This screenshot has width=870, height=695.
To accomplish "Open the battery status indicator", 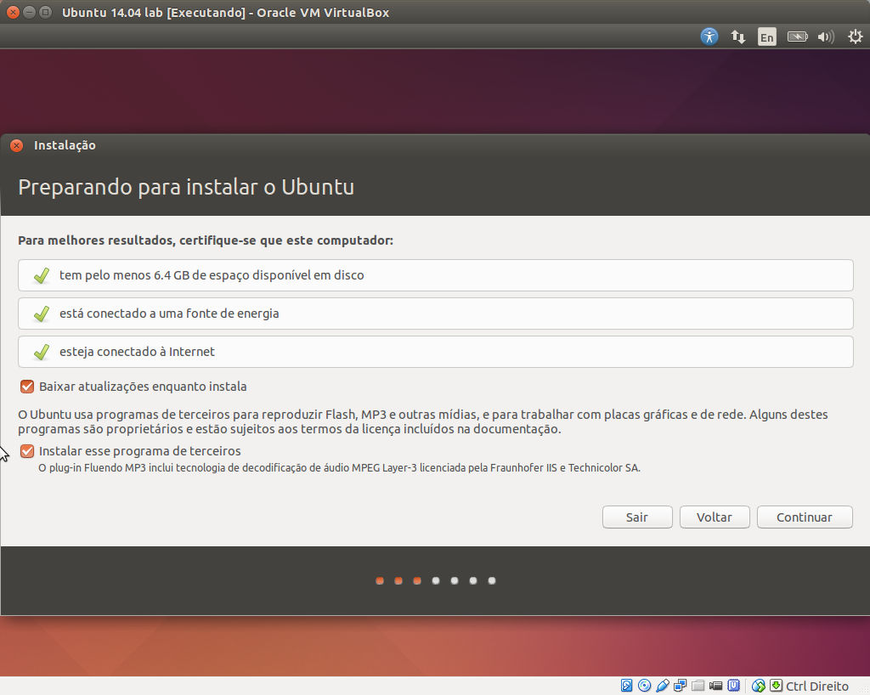I will pos(797,37).
